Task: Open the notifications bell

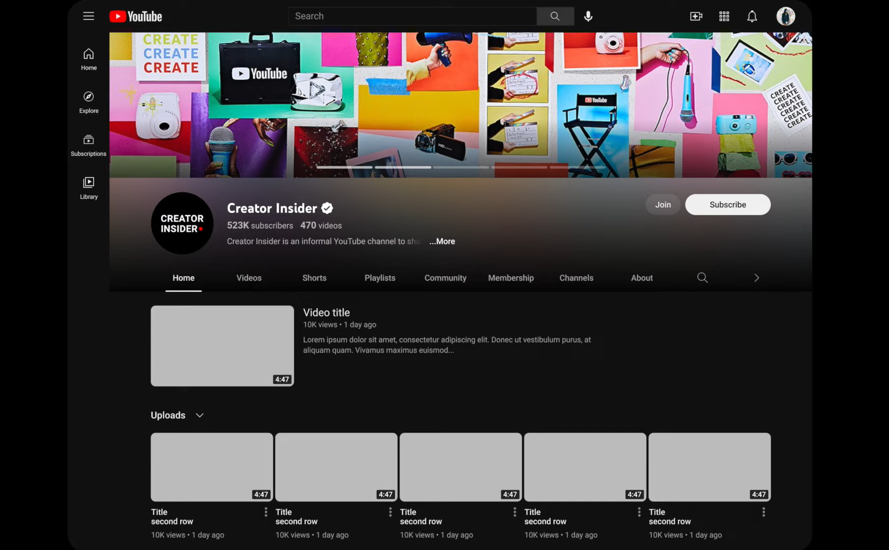Action: click(752, 16)
